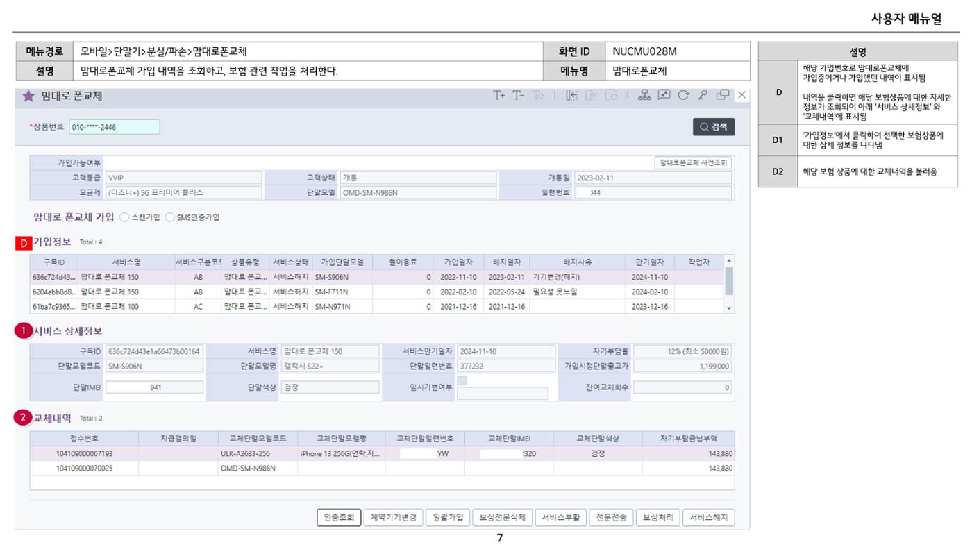Screen dimensions: 972x547
Task: Select the 스캔가입 radio button
Action: click(125, 217)
